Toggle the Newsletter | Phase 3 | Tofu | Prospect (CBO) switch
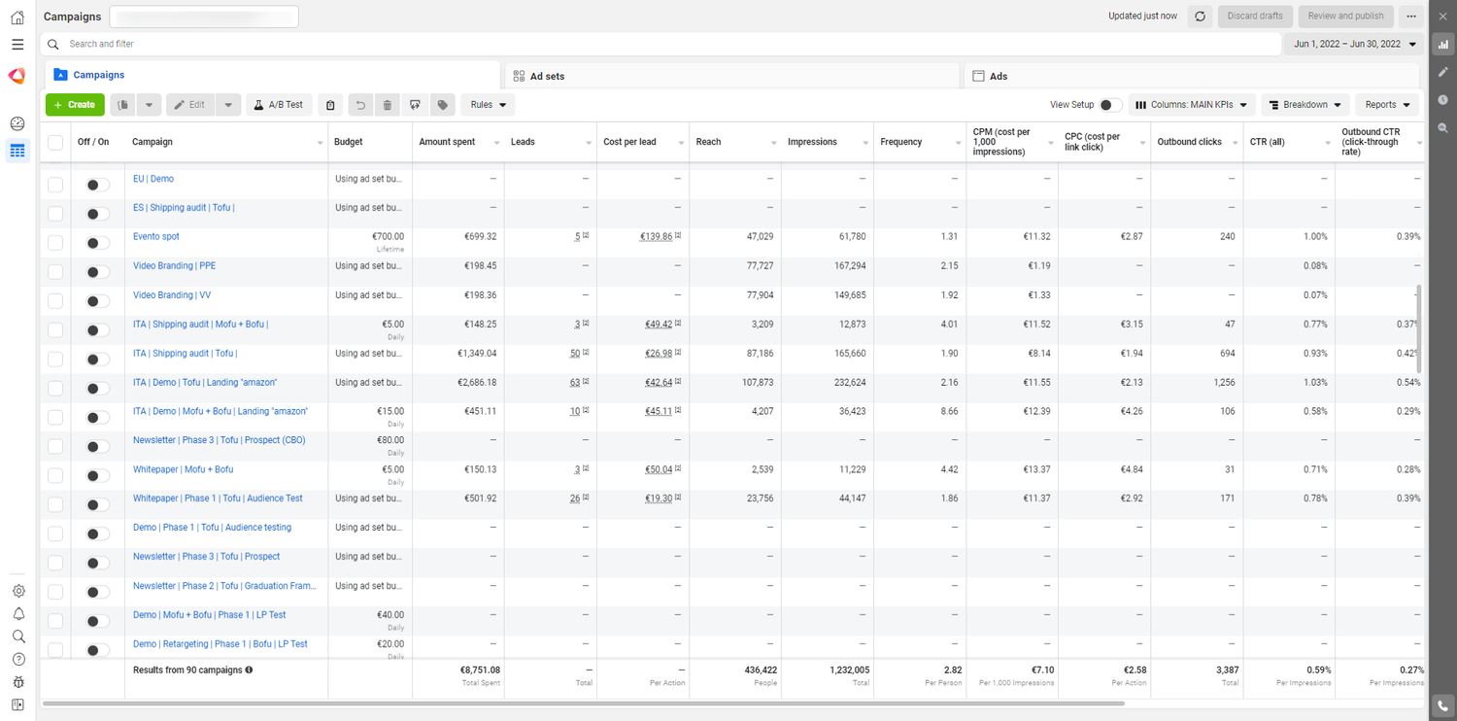Viewport: 1457px width, 721px height. 97,447
